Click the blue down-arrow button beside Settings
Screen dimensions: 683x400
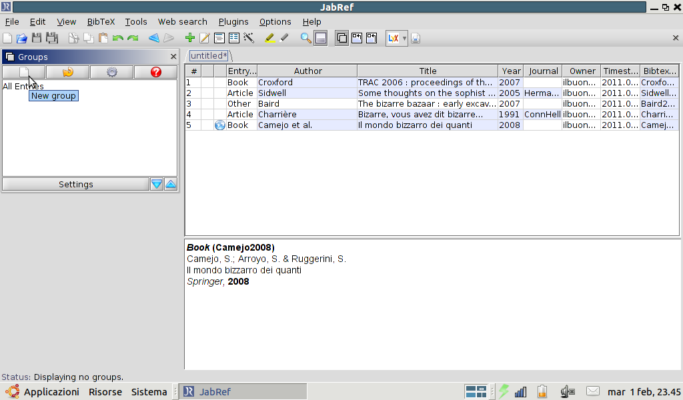pyautogui.click(x=157, y=184)
